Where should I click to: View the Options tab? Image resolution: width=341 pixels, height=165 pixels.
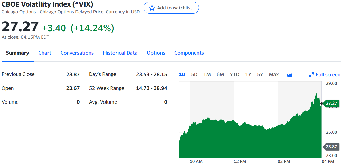(156, 53)
